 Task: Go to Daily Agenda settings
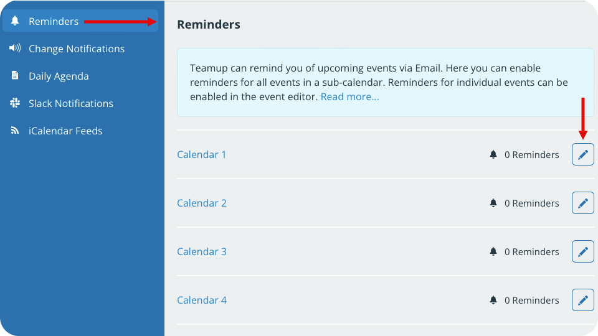(x=59, y=76)
